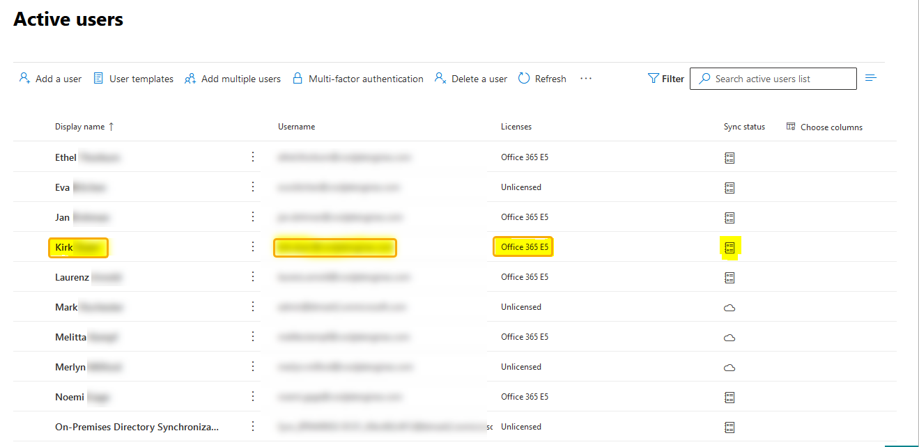The image size is (919, 447).
Task: Open more actions for Noemi
Action: pyautogui.click(x=253, y=397)
